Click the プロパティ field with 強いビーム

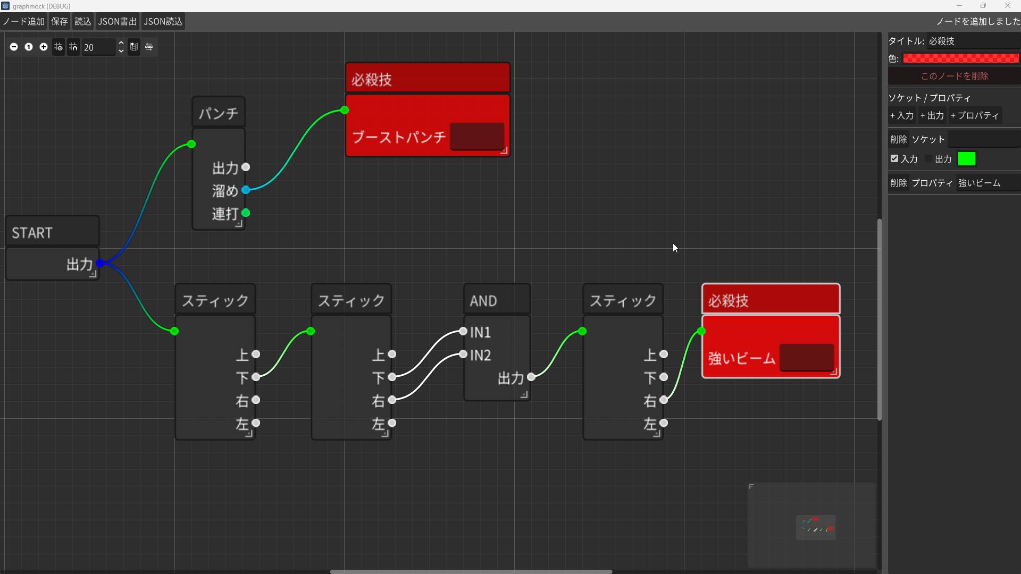click(x=988, y=183)
